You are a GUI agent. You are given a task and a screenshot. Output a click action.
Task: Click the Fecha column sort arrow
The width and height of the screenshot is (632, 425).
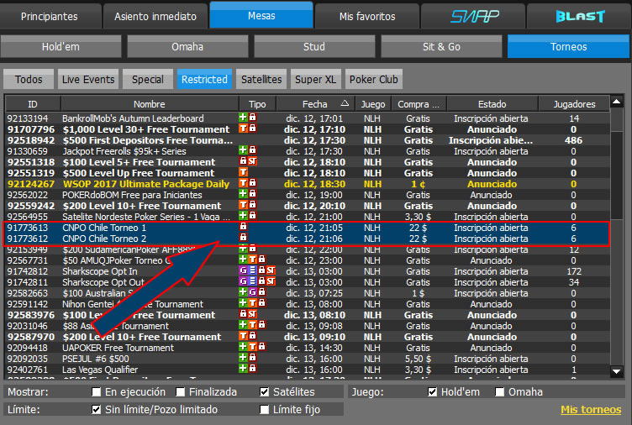point(344,104)
